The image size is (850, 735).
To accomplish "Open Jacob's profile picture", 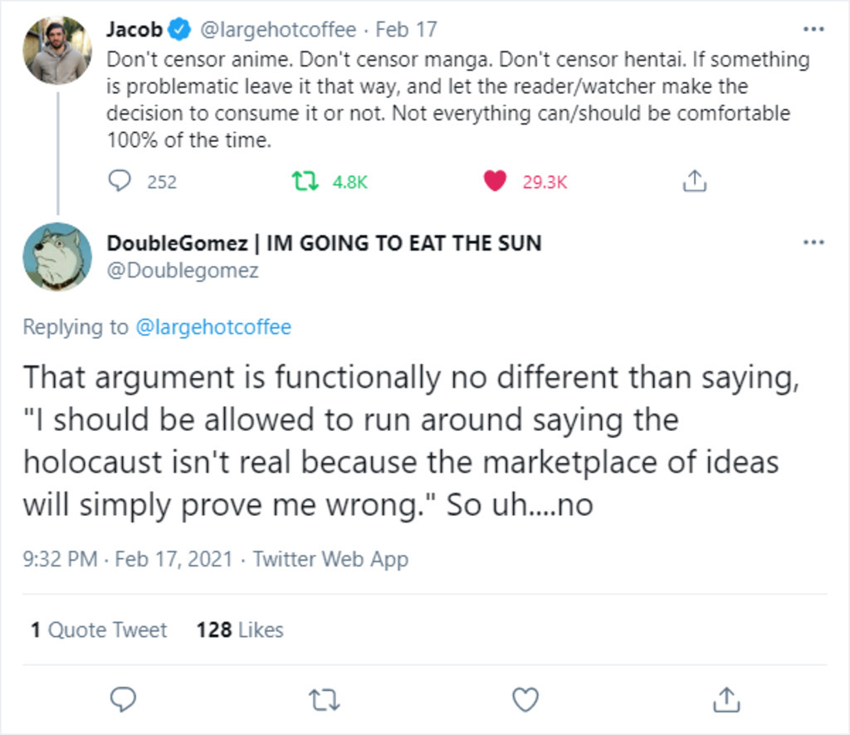I will coord(56,50).
